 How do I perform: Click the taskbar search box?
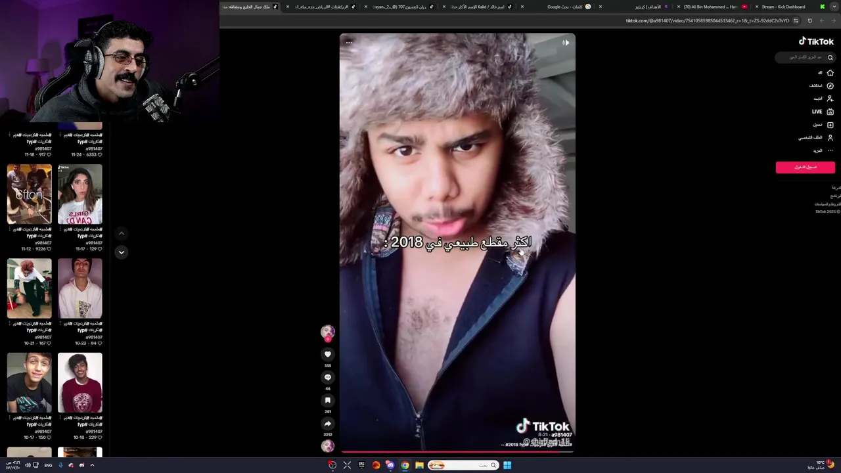(x=463, y=465)
